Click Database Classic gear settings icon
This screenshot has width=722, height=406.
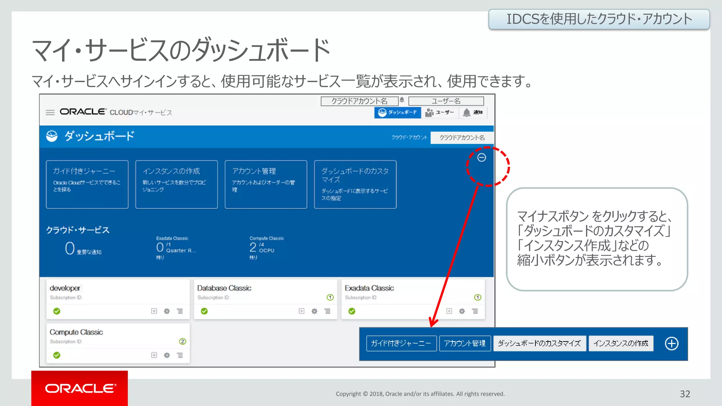click(x=314, y=311)
